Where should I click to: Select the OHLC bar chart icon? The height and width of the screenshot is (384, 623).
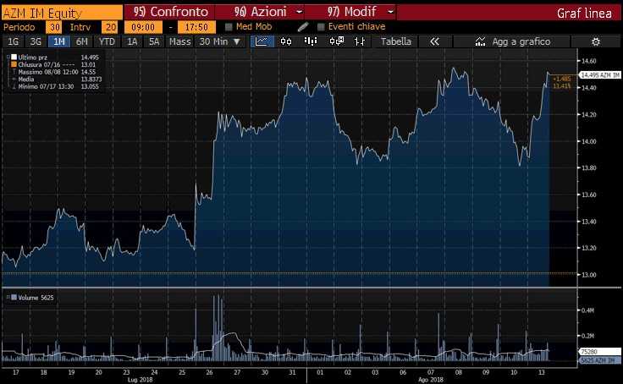click(360, 41)
